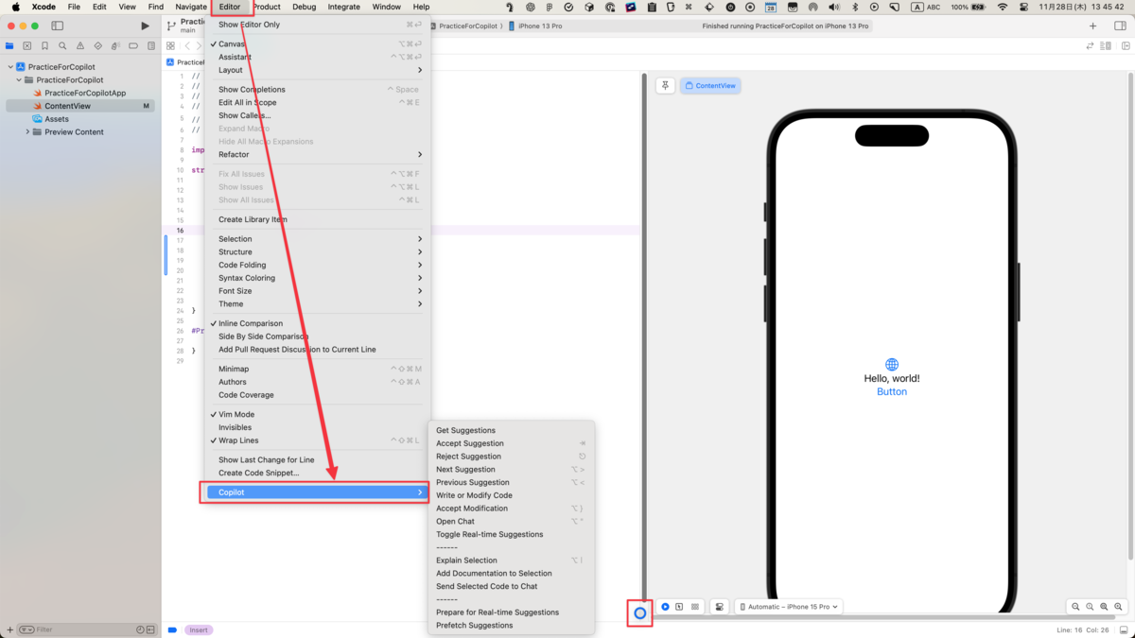1135x638 pixels.
Task: Select the highlighted Copilot menu item
Action: [x=315, y=492]
